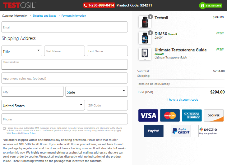The image size is (227, 165).
Task: Click the Testosil bottle thumbnail
Action: click(145, 22)
